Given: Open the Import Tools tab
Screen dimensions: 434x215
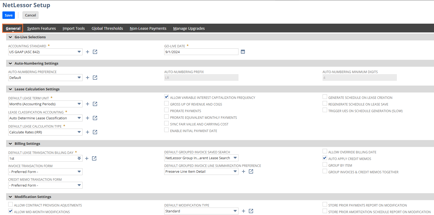Looking at the screenshot, I should tap(74, 28).
